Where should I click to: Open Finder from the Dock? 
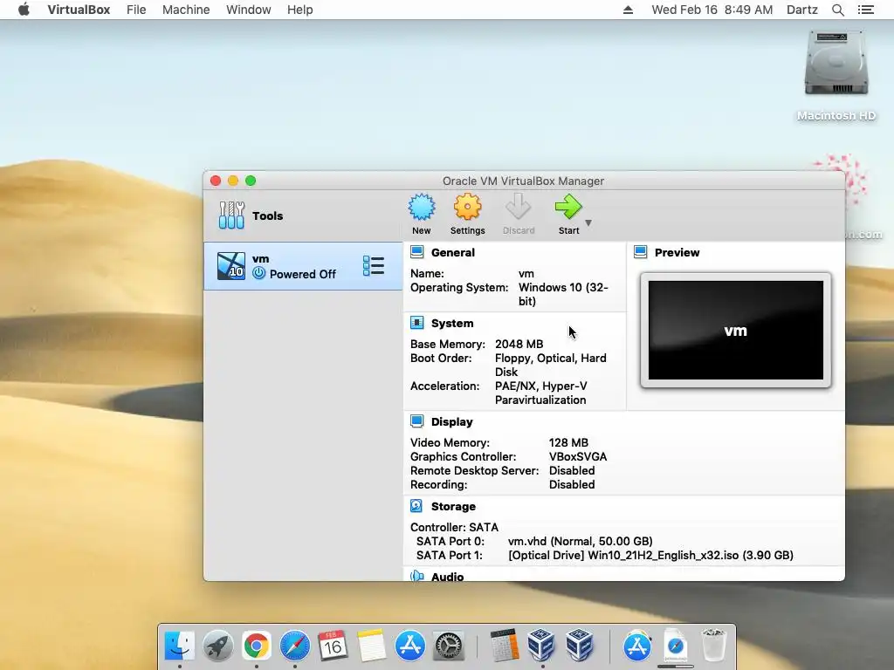[180, 646]
